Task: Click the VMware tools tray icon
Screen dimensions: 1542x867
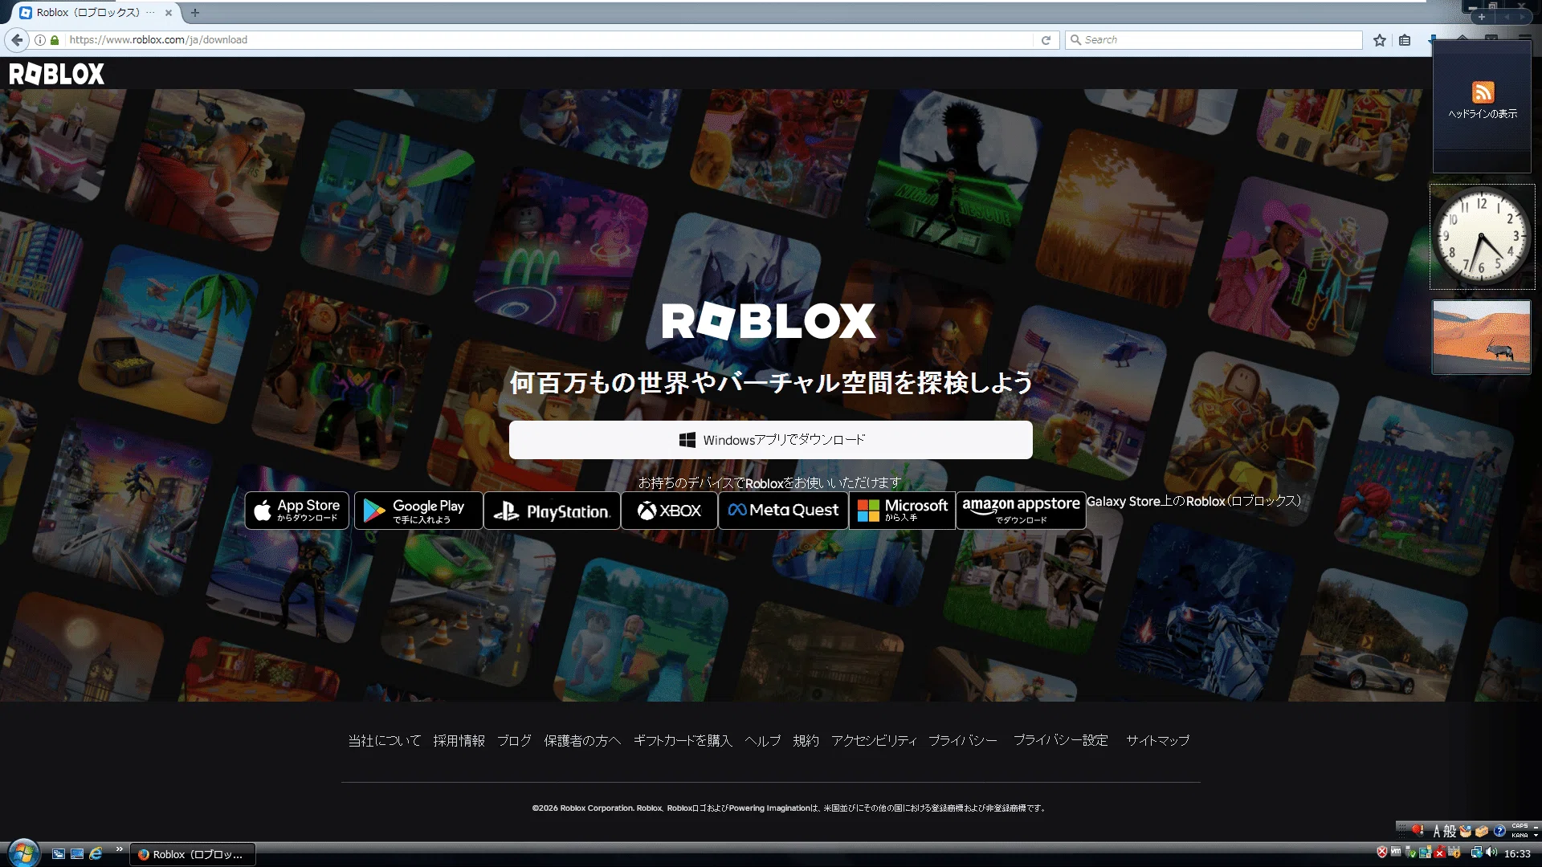Action: pyautogui.click(x=1396, y=851)
